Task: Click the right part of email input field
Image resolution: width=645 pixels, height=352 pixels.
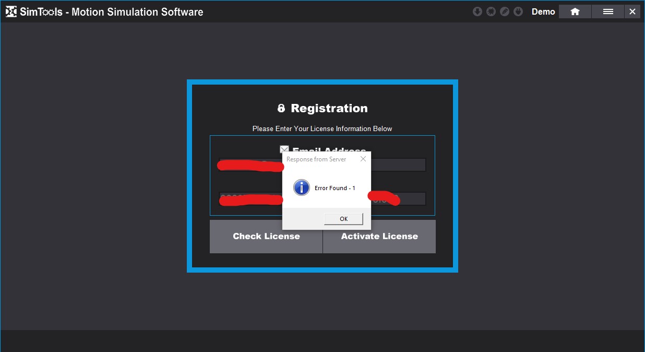Action: click(399, 165)
